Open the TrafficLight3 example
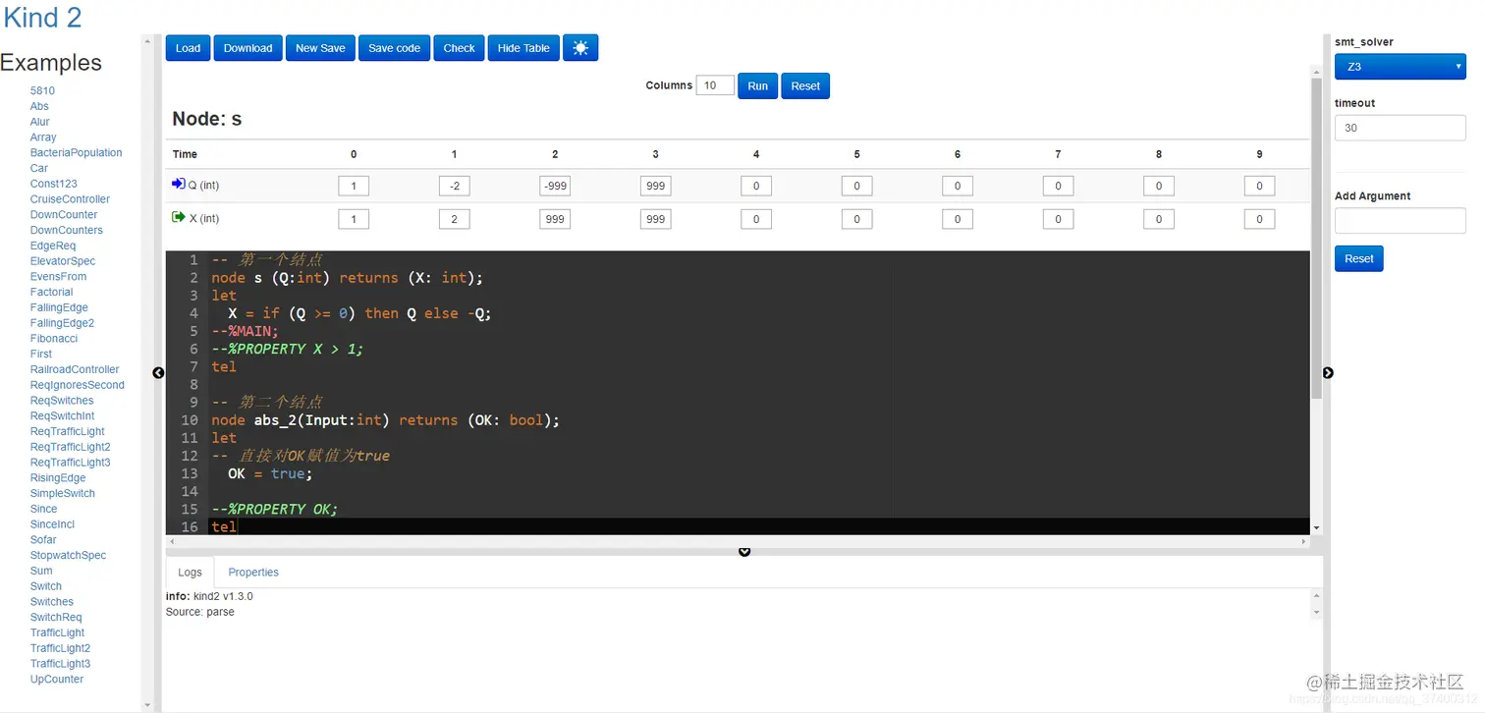1485x713 pixels. click(x=60, y=664)
